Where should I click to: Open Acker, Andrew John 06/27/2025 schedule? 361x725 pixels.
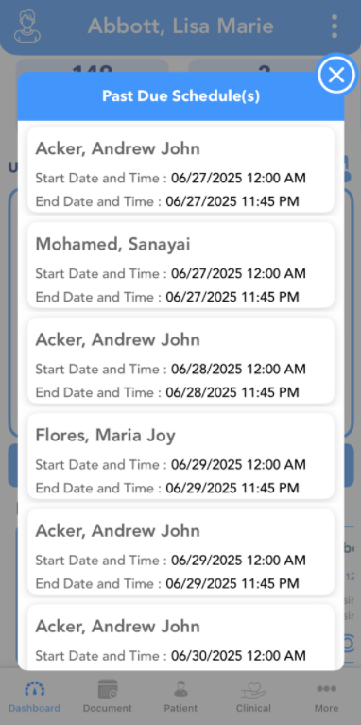click(x=180, y=169)
